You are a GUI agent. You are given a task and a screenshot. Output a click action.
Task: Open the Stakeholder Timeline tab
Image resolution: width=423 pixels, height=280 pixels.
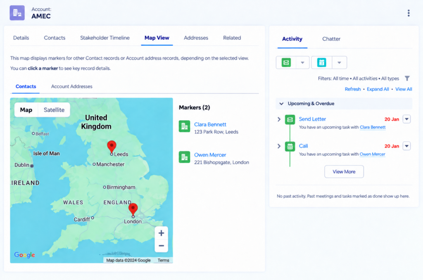click(105, 38)
